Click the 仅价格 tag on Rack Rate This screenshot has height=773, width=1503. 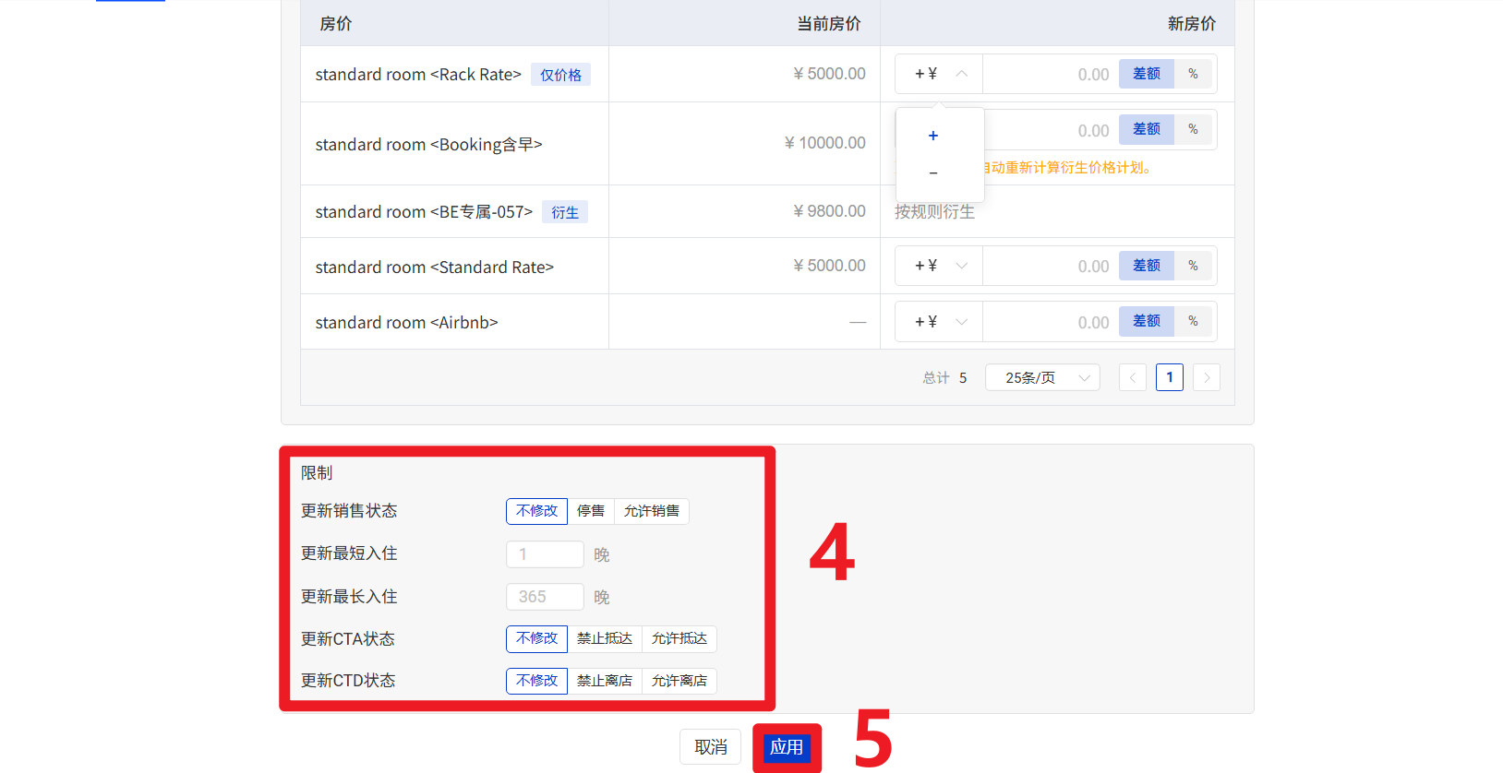(x=560, y=75)
